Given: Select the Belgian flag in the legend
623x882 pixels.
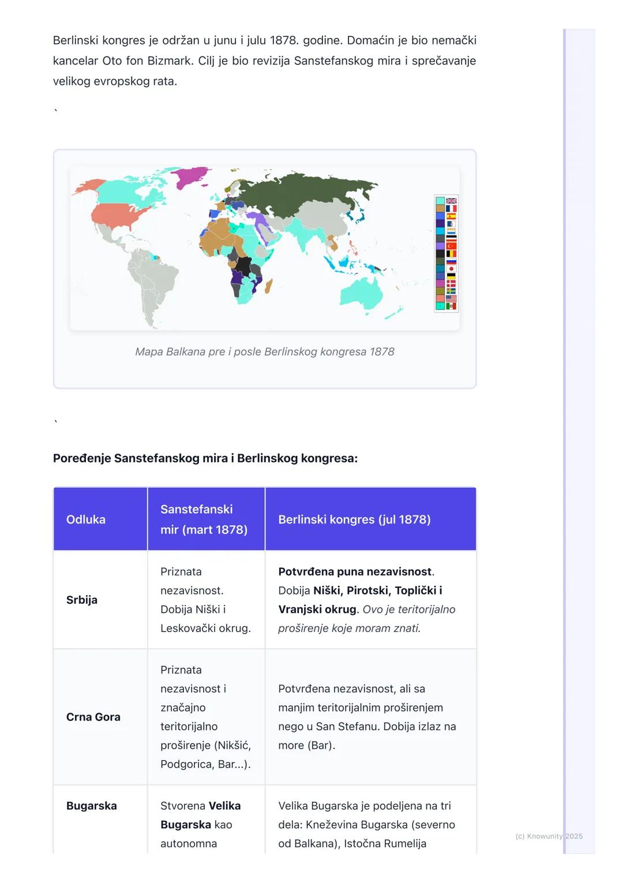Looking at the screenshot, I should [x=451, y=253].
